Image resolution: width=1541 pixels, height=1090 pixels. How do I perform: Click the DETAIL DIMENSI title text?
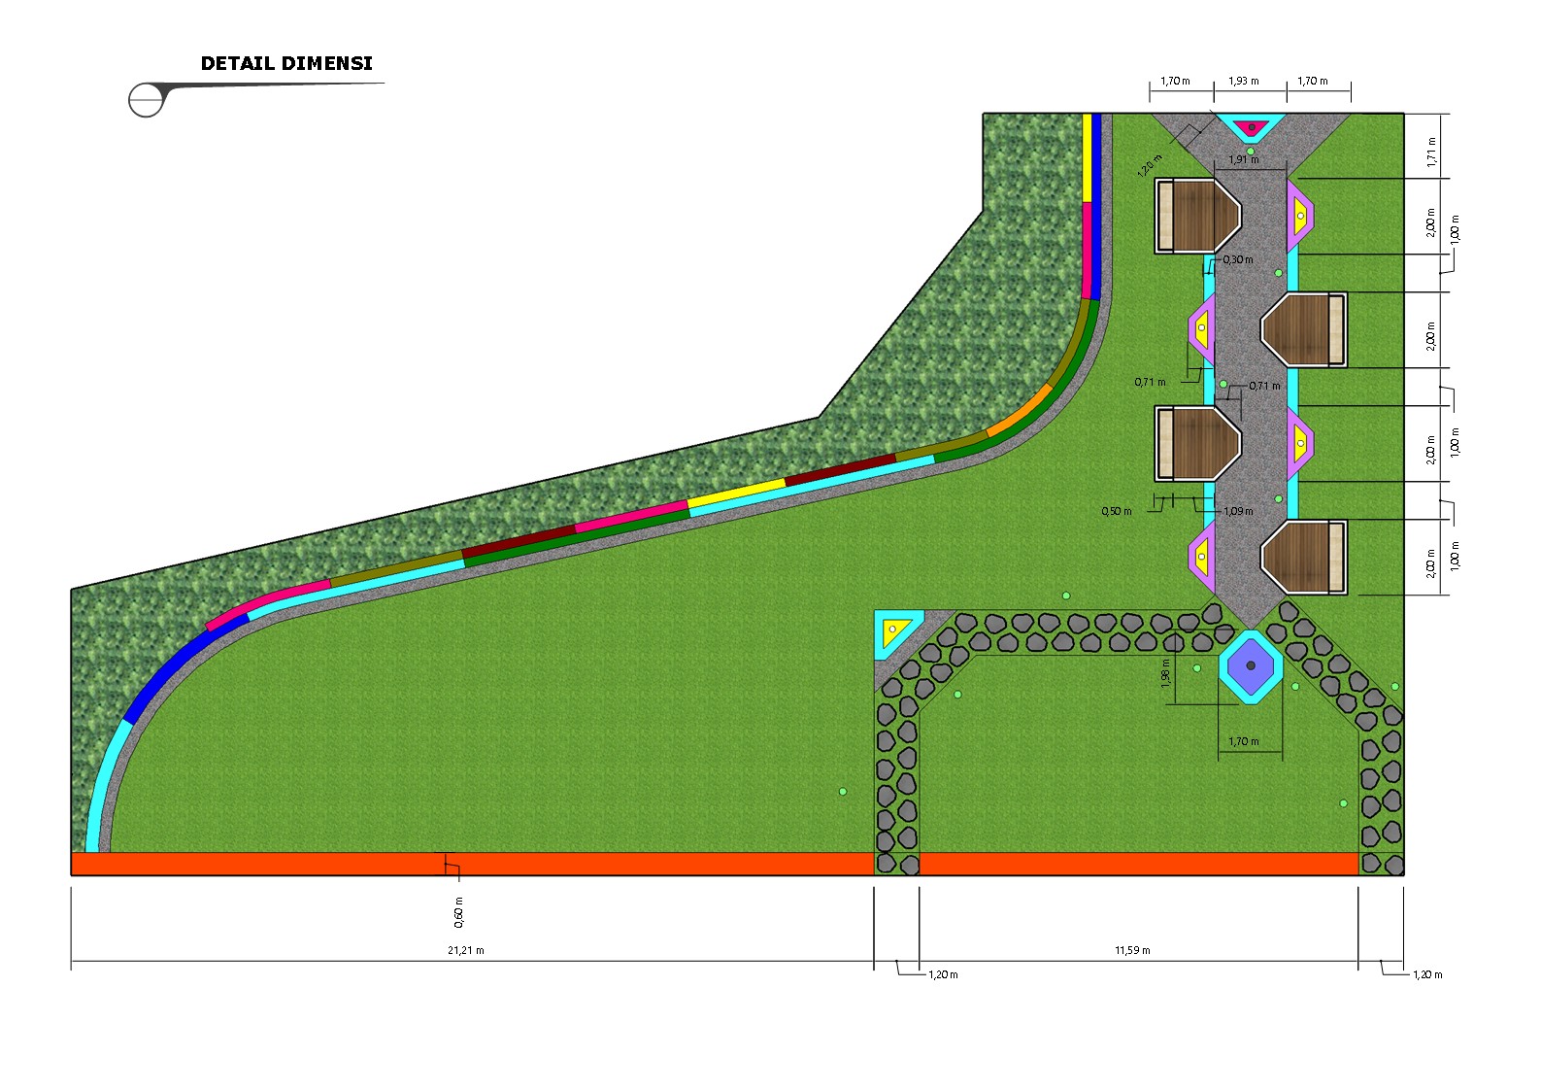286,63
